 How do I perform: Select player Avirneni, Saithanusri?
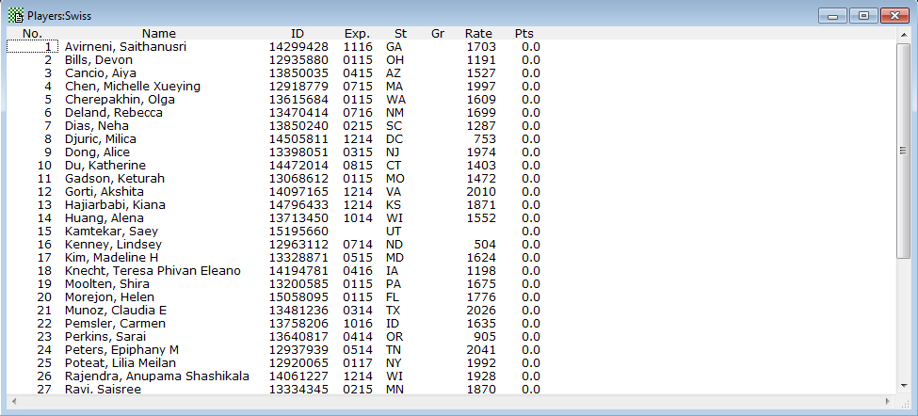[132, 47]
